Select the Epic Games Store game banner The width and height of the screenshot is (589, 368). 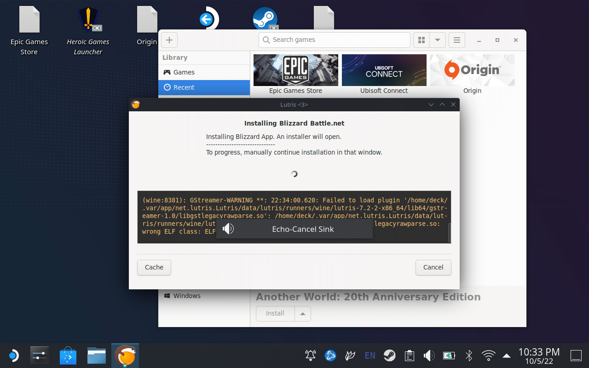[296, 70]
